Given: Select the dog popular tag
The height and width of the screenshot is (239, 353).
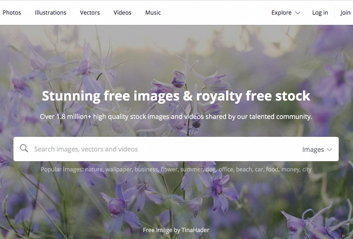Looking at the screenshot, I should (211, 169).
